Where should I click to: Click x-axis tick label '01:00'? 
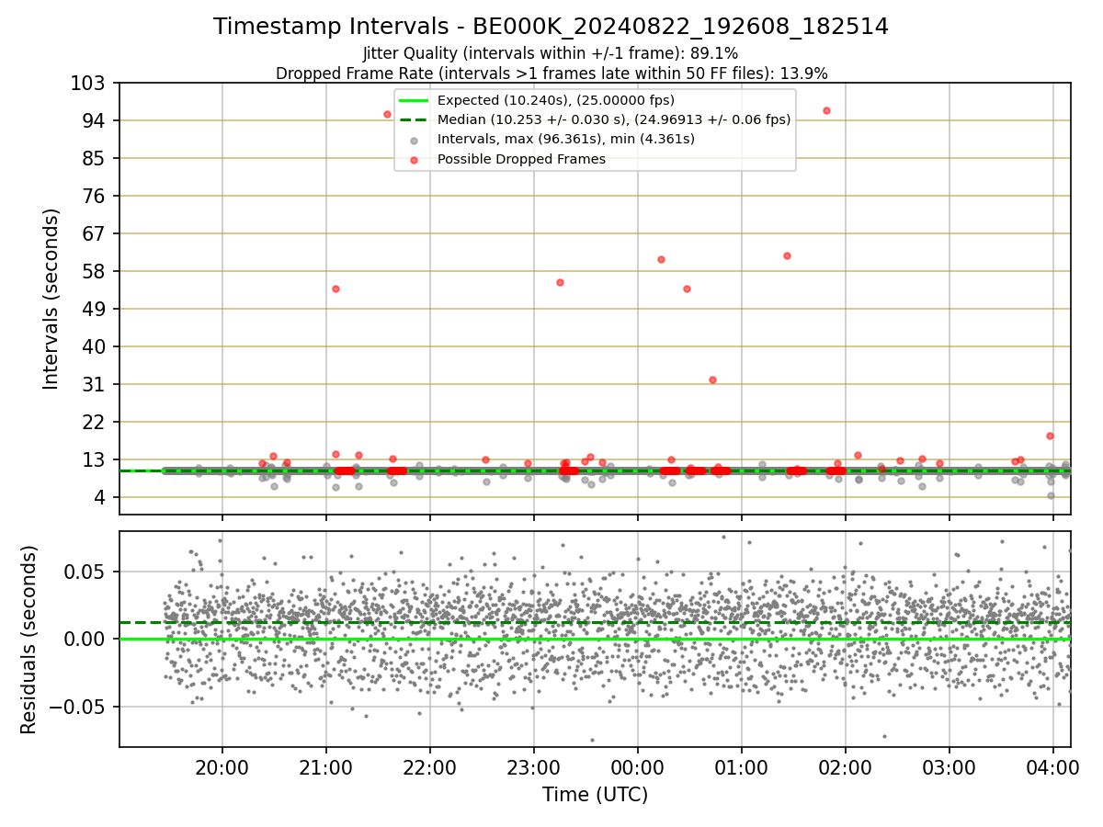click(742, 767)
